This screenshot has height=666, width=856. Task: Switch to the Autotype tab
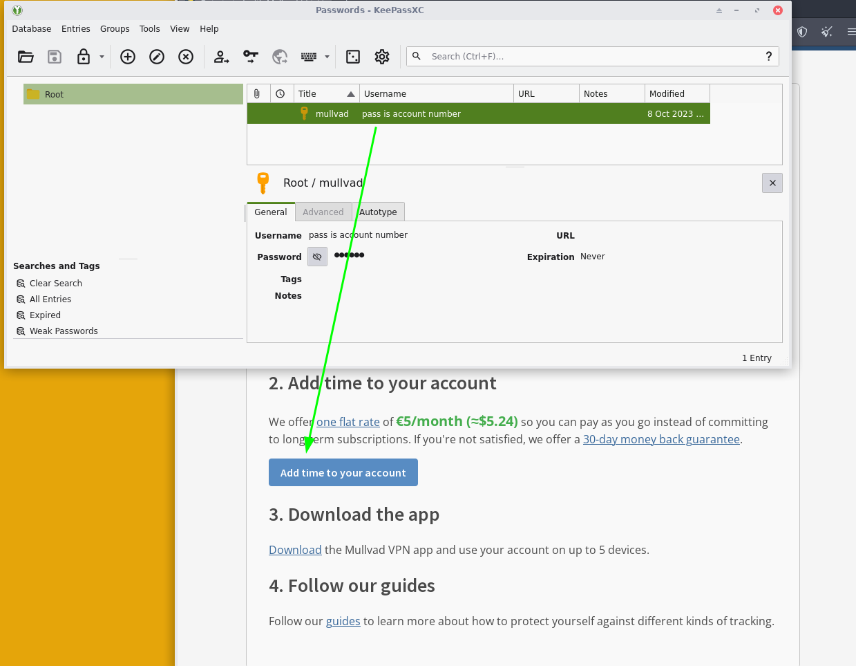[x=378, y=212]
